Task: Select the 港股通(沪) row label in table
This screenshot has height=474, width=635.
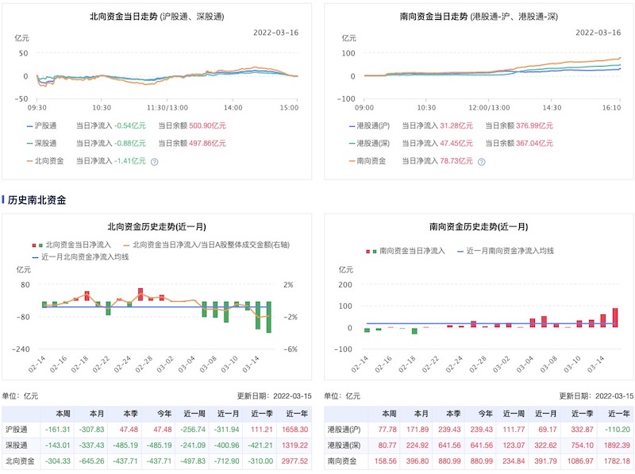Action: (344, 430)
